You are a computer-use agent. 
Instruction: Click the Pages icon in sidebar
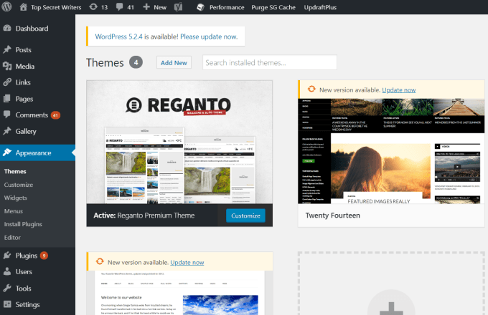[7, 99]
